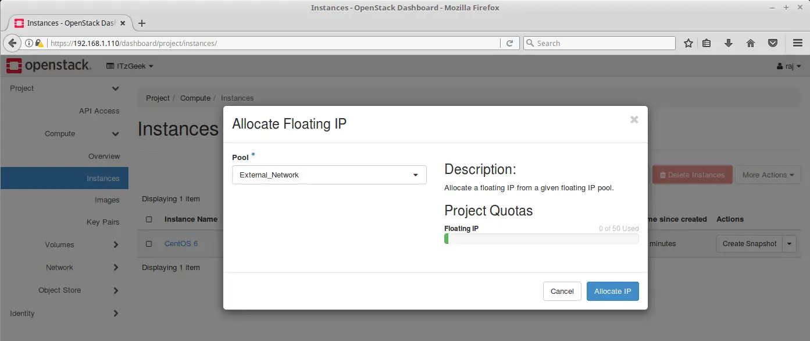
Task: Click the search magnifier icon
Action: tap(530, 43)
